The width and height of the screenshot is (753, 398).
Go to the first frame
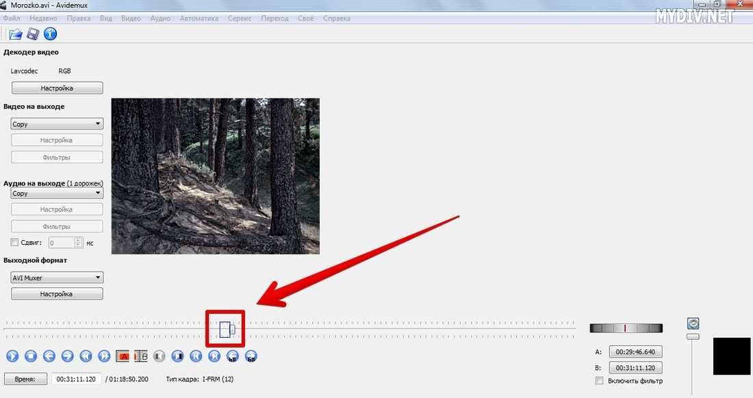[x=196, y=356]
